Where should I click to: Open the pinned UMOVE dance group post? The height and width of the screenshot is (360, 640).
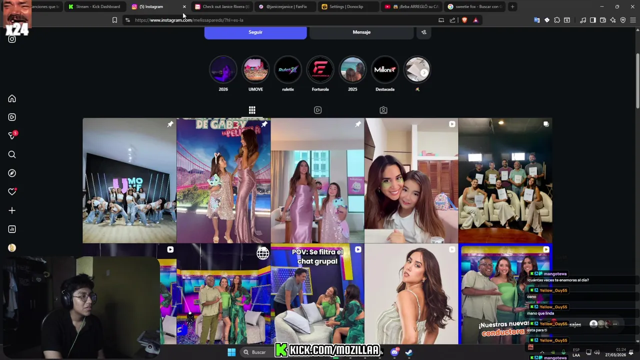point(129,180)
